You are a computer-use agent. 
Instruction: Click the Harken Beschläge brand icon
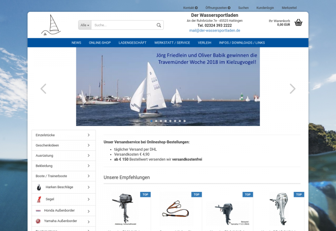(38, 187)
